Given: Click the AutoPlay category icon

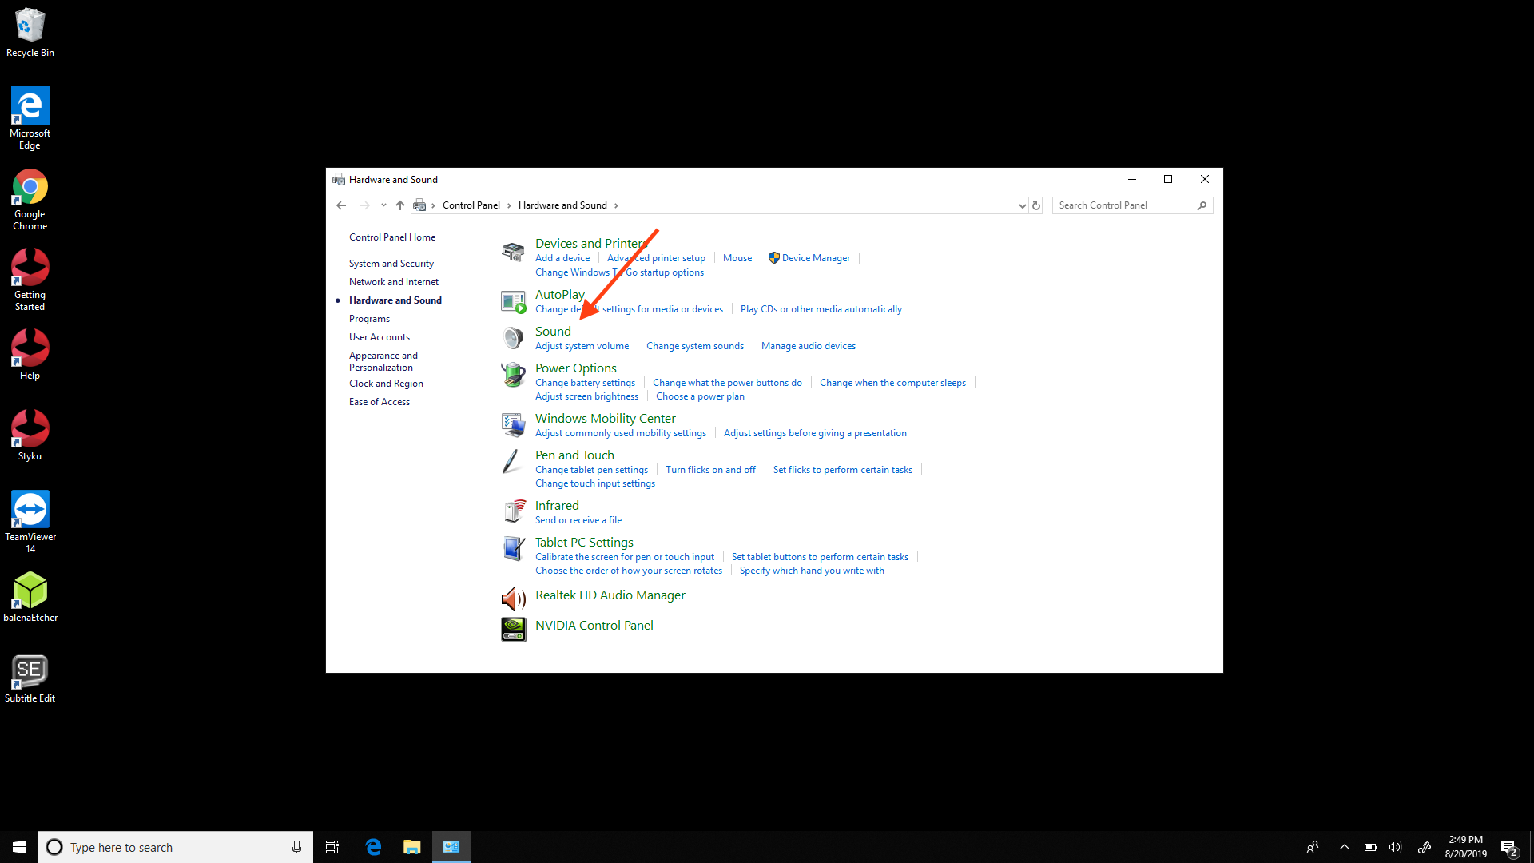Looking at the screenshot, I should (x=513, y=301).
